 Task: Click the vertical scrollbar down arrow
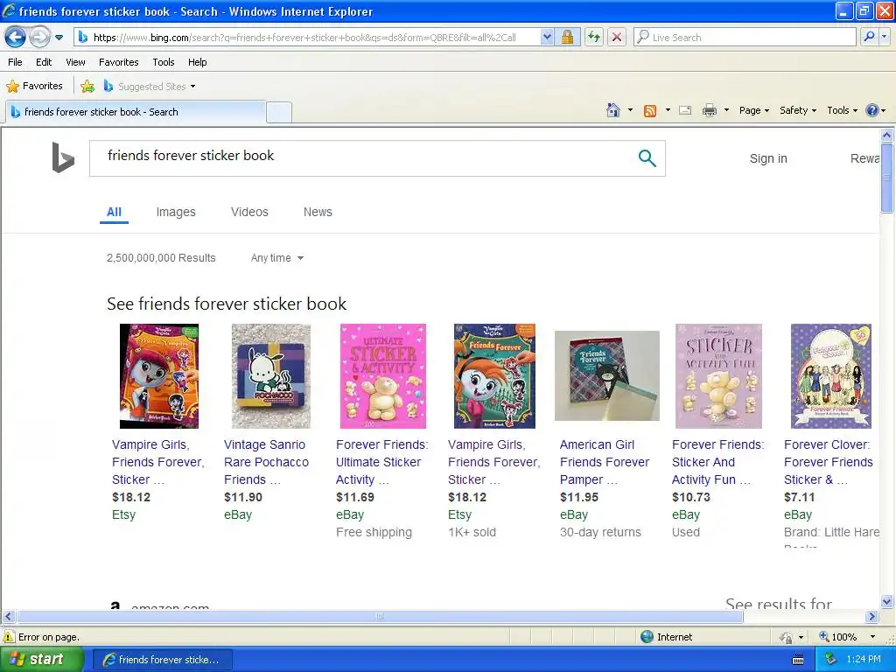[887, 601]
